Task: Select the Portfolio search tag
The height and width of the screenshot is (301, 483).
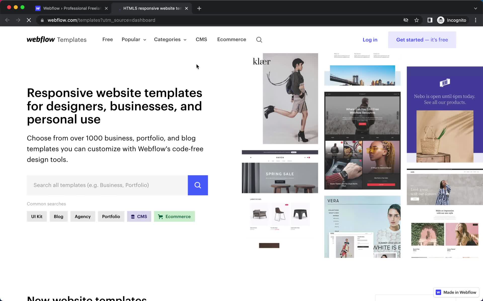Action: pyautogui.click(x=111, y=216)
